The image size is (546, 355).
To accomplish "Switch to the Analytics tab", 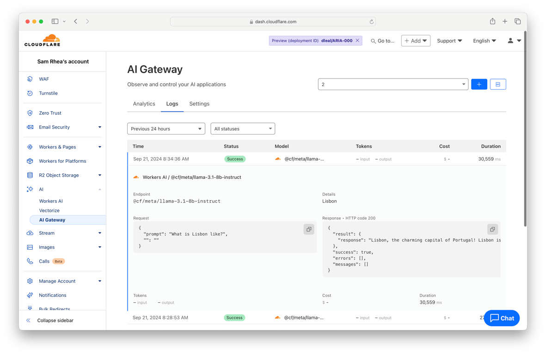I will tap(144, 104).
